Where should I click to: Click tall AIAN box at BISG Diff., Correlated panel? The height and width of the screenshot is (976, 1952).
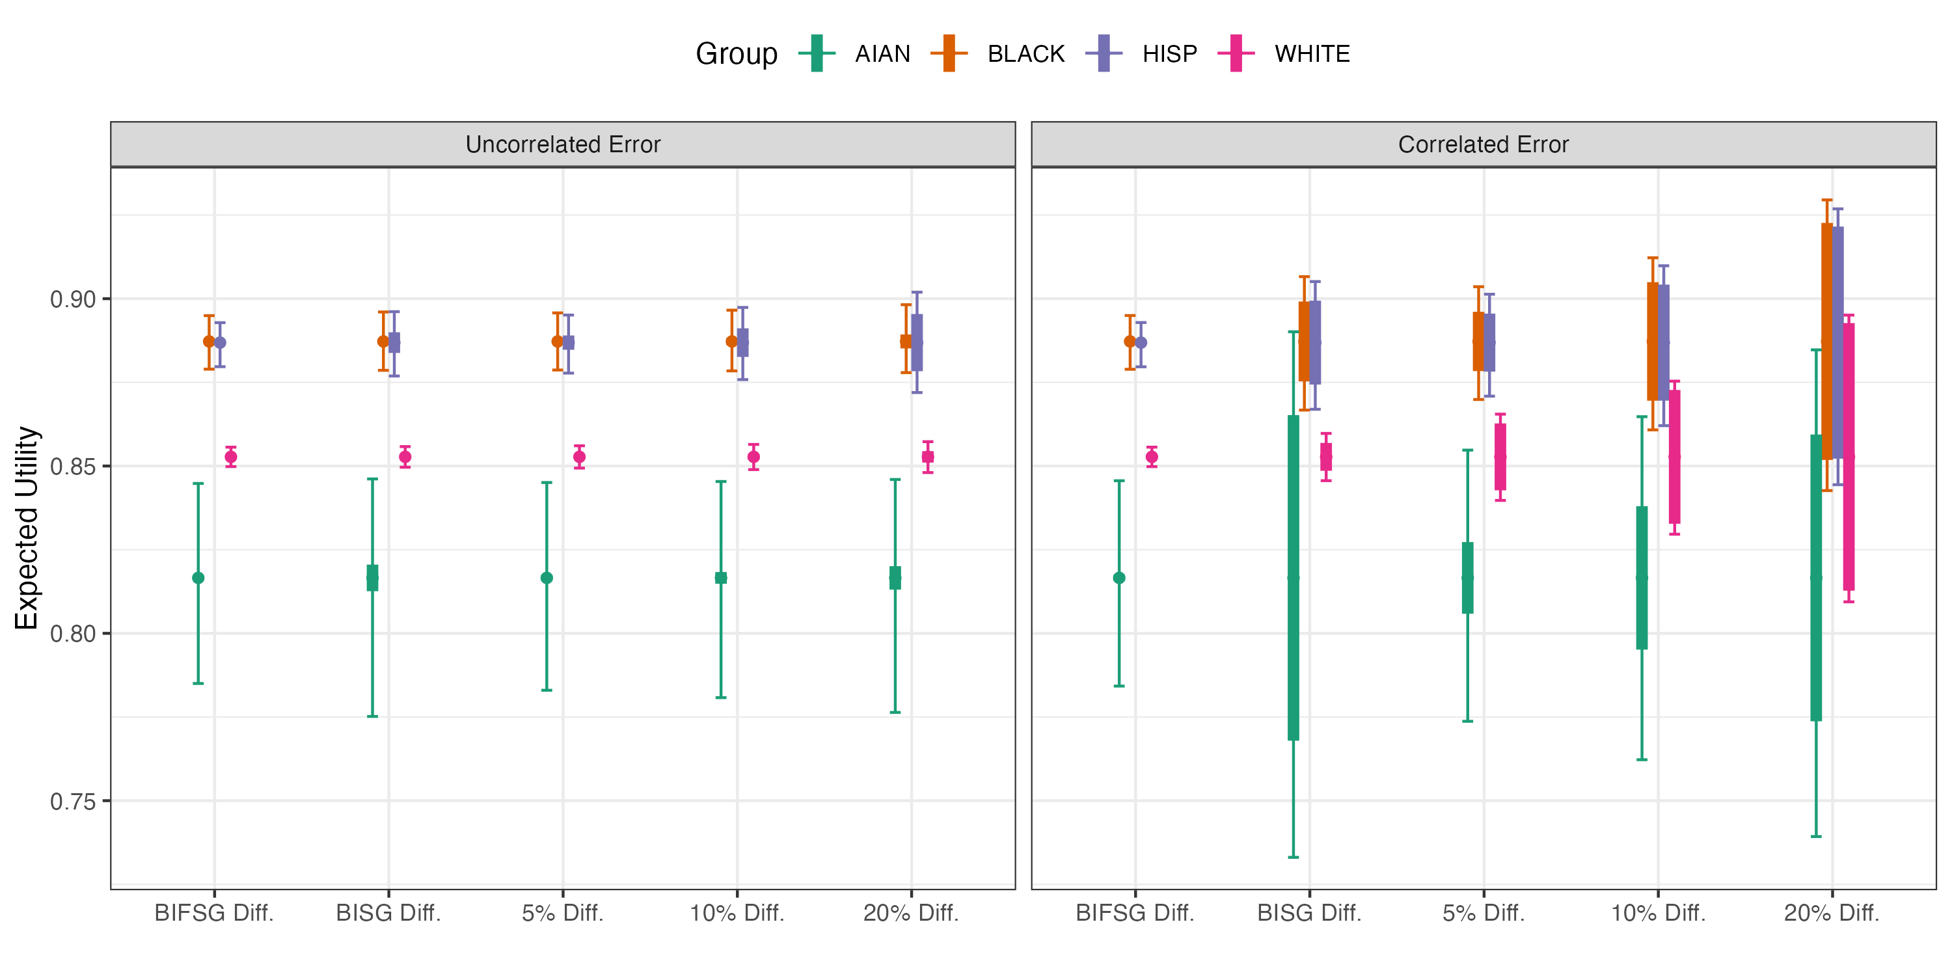[x=1294, y=578]
